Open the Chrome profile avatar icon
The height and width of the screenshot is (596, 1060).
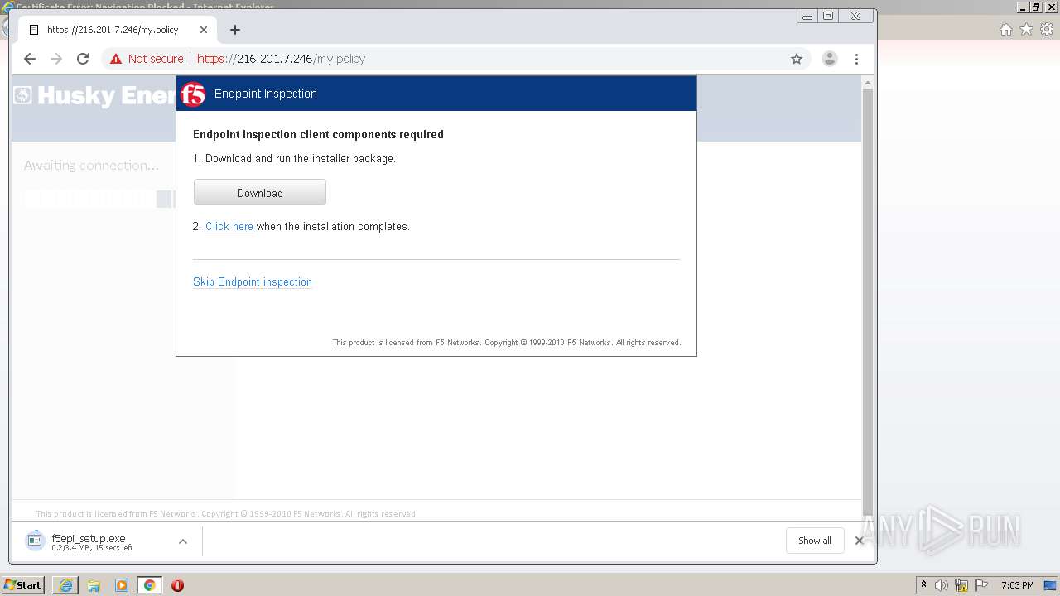[829, 59]
